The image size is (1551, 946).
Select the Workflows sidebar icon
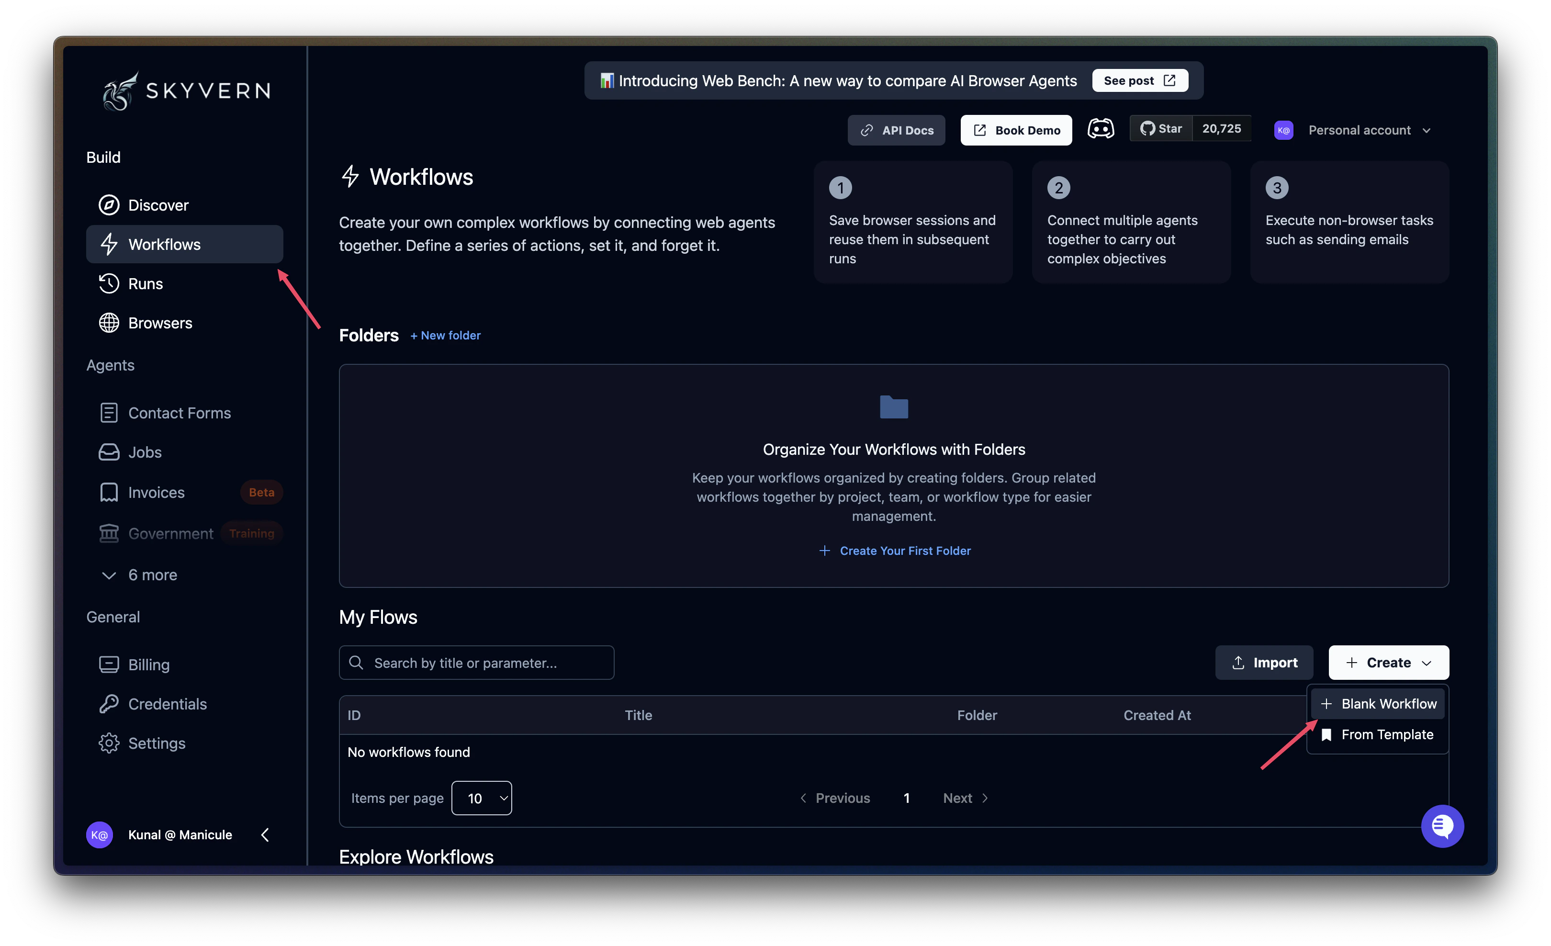[109, 244]
